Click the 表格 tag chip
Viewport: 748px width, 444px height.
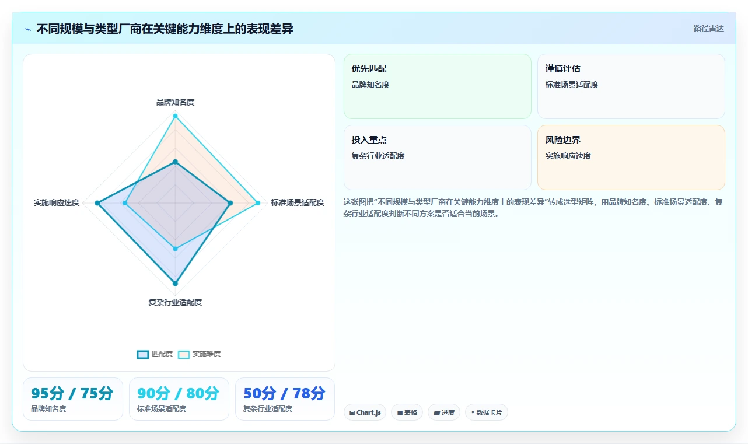[407, 412]
